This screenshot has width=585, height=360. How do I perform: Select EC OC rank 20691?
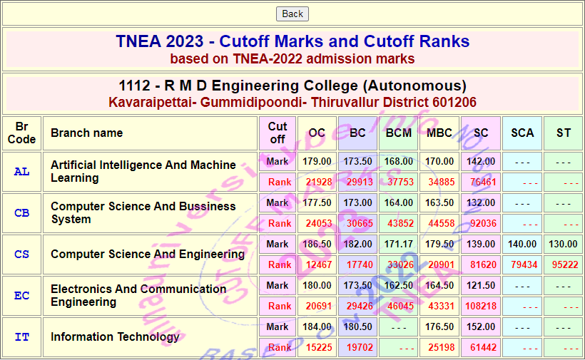pos(319,306)
